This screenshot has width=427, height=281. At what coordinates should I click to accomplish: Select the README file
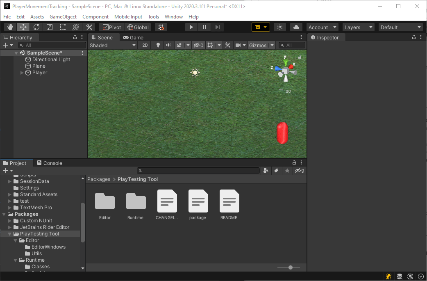tap(229, 204)
